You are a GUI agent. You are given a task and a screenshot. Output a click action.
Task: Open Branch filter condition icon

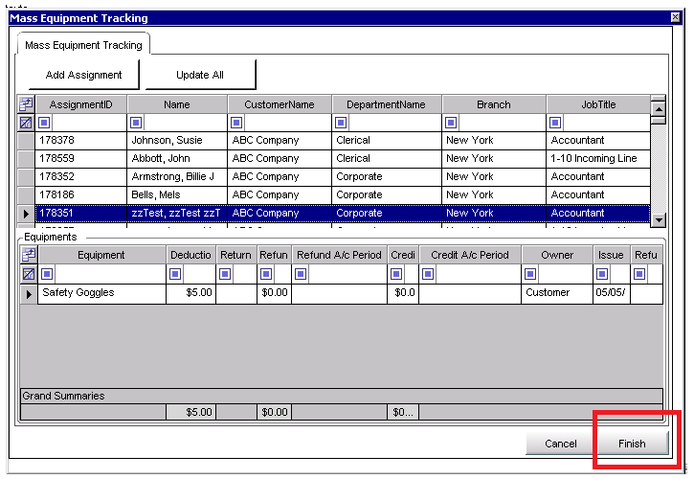pyautogui.click(x=451, y=123)
